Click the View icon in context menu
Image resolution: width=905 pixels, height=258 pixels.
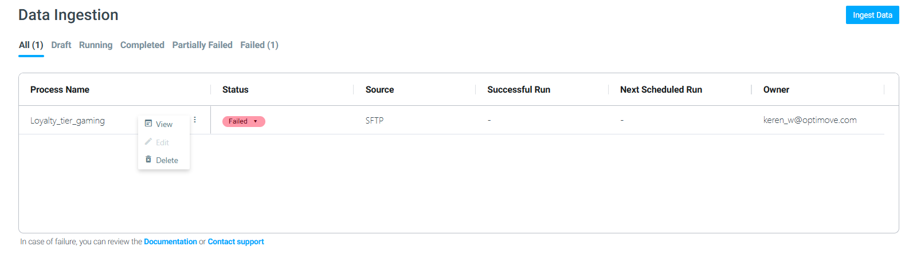point(148,124)
